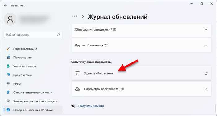Click the Сопутствующие параметры heading

(91, 62)
